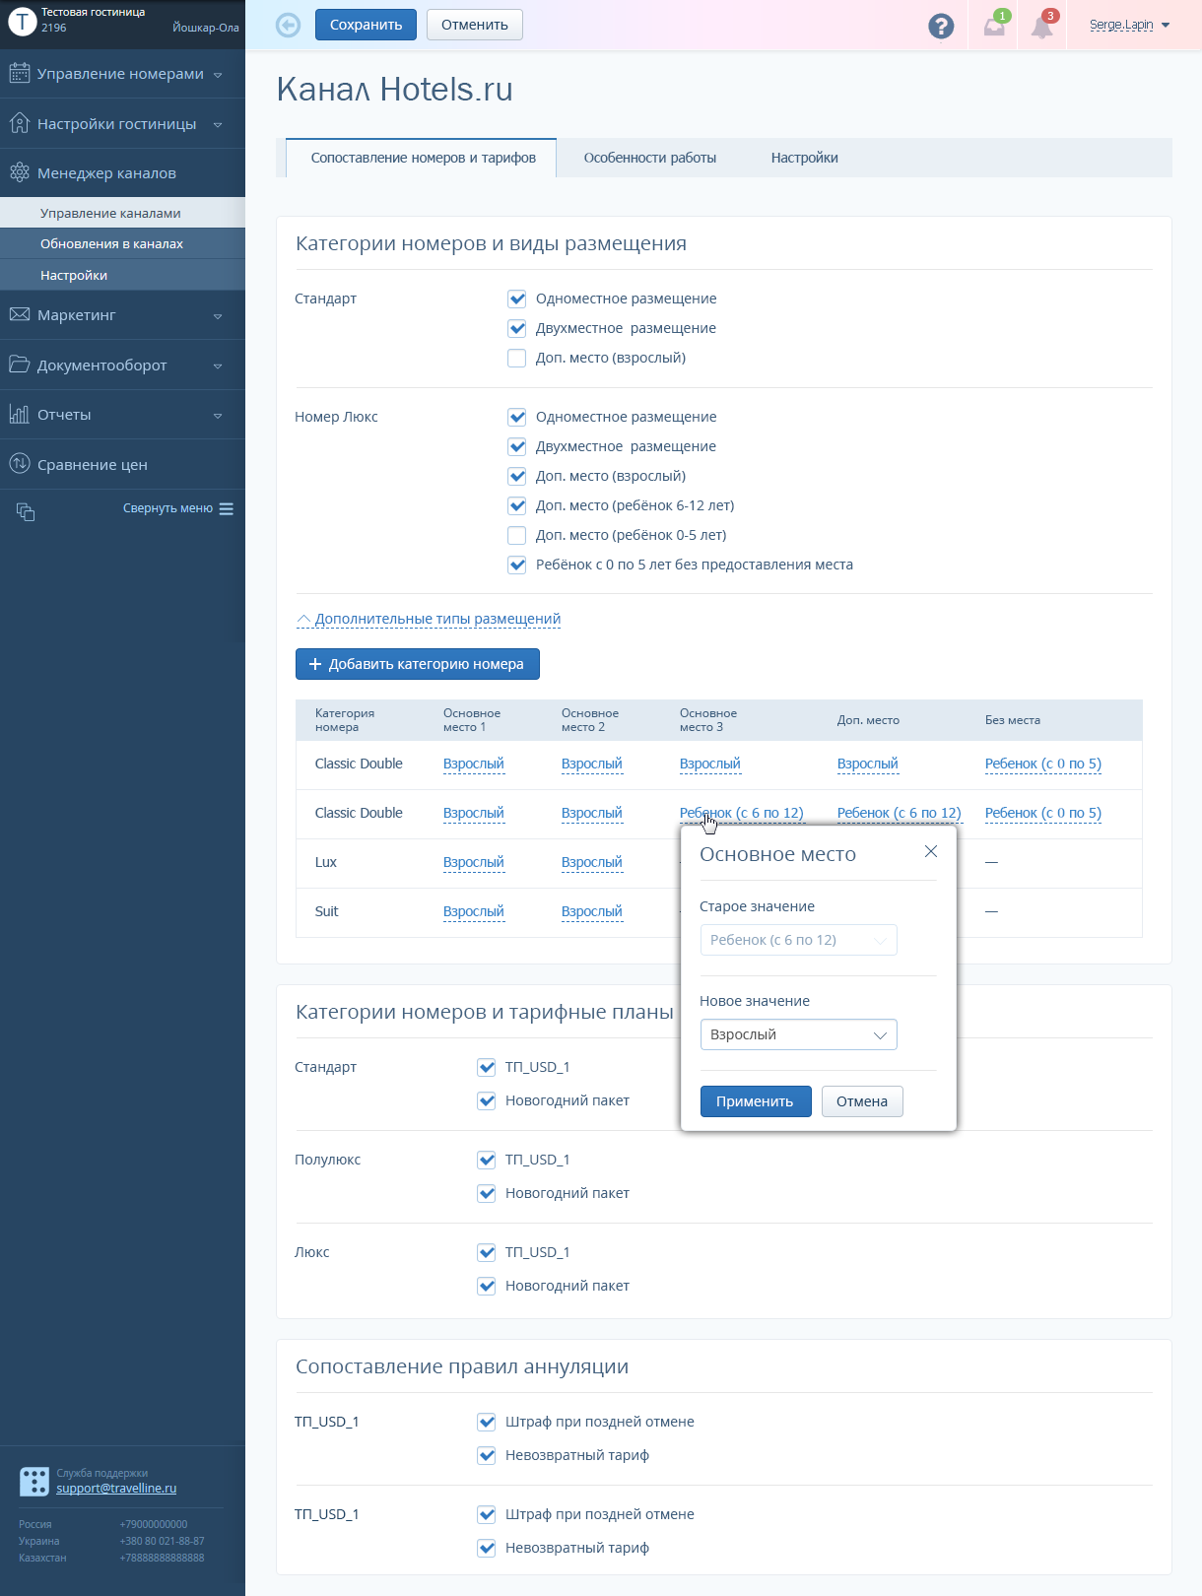This screenshot has width=1202, height=1596.
Task: Uncheck Одноместное размещение for Стандарт
Action: 516,299
